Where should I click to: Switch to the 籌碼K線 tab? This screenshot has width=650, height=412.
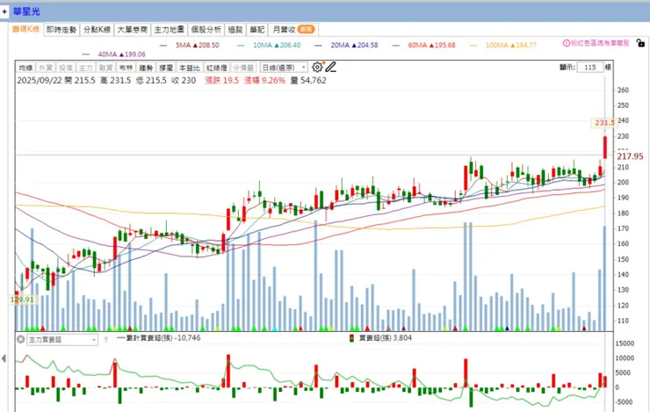click(25, 29)
